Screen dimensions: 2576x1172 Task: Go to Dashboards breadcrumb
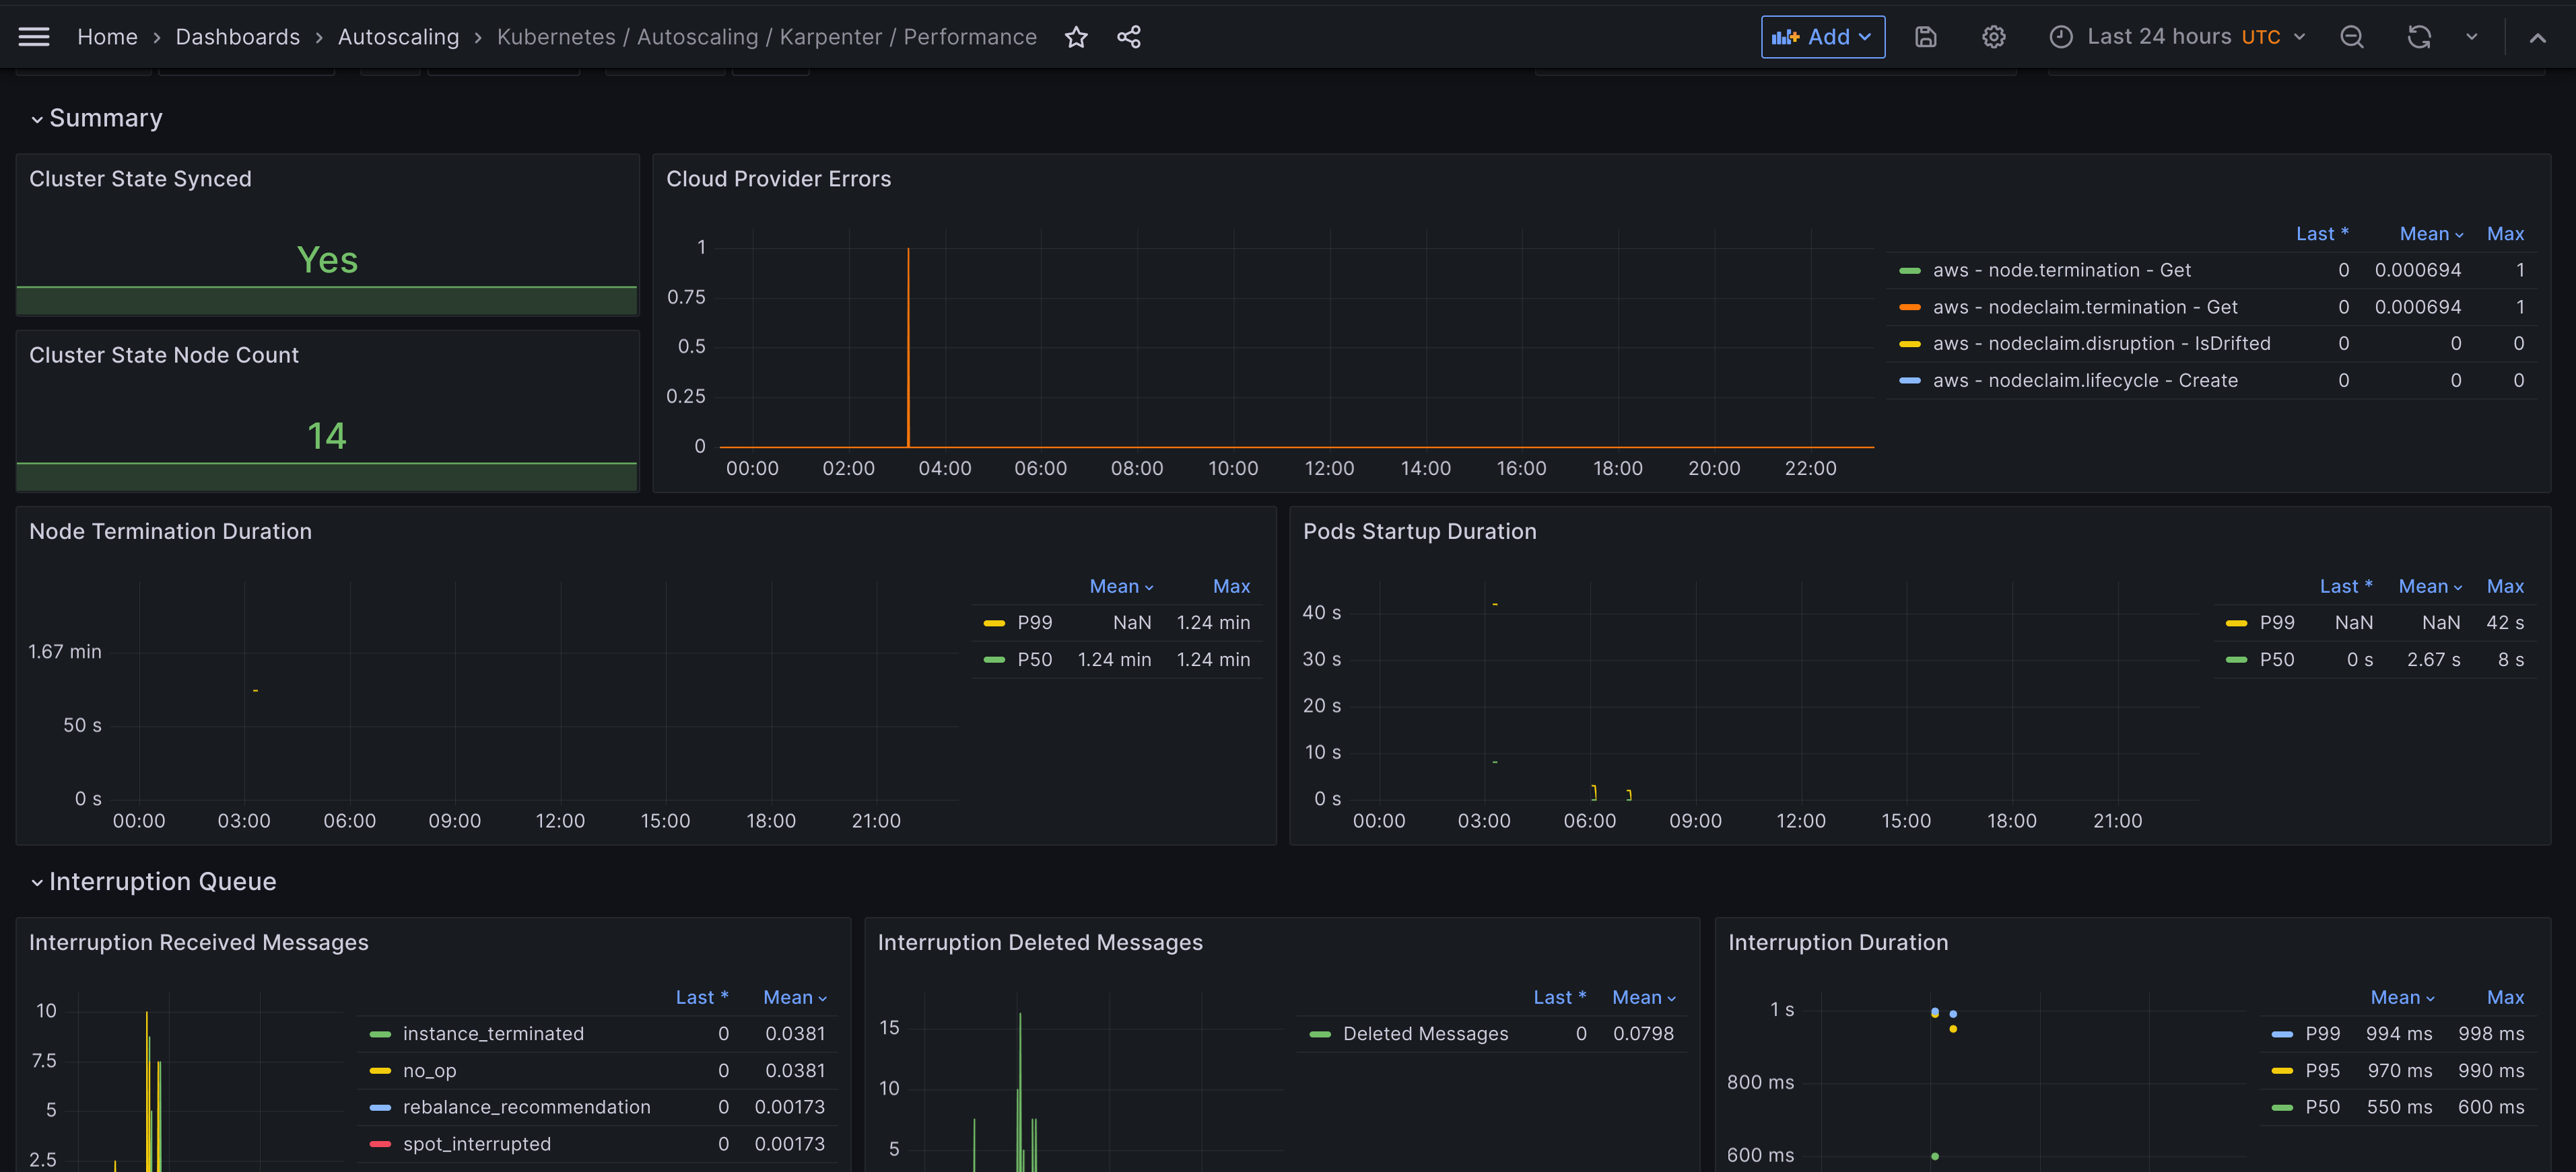pos(237,37)
